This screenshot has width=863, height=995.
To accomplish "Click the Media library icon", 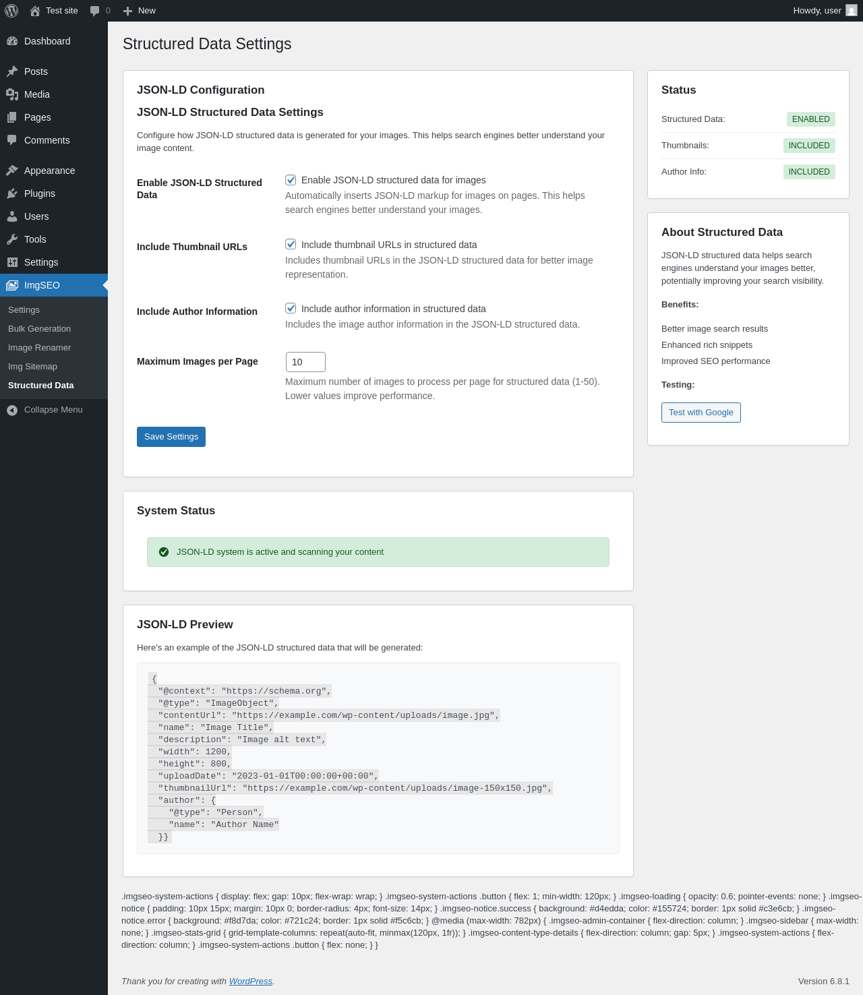I will click(x=12, y=94).
